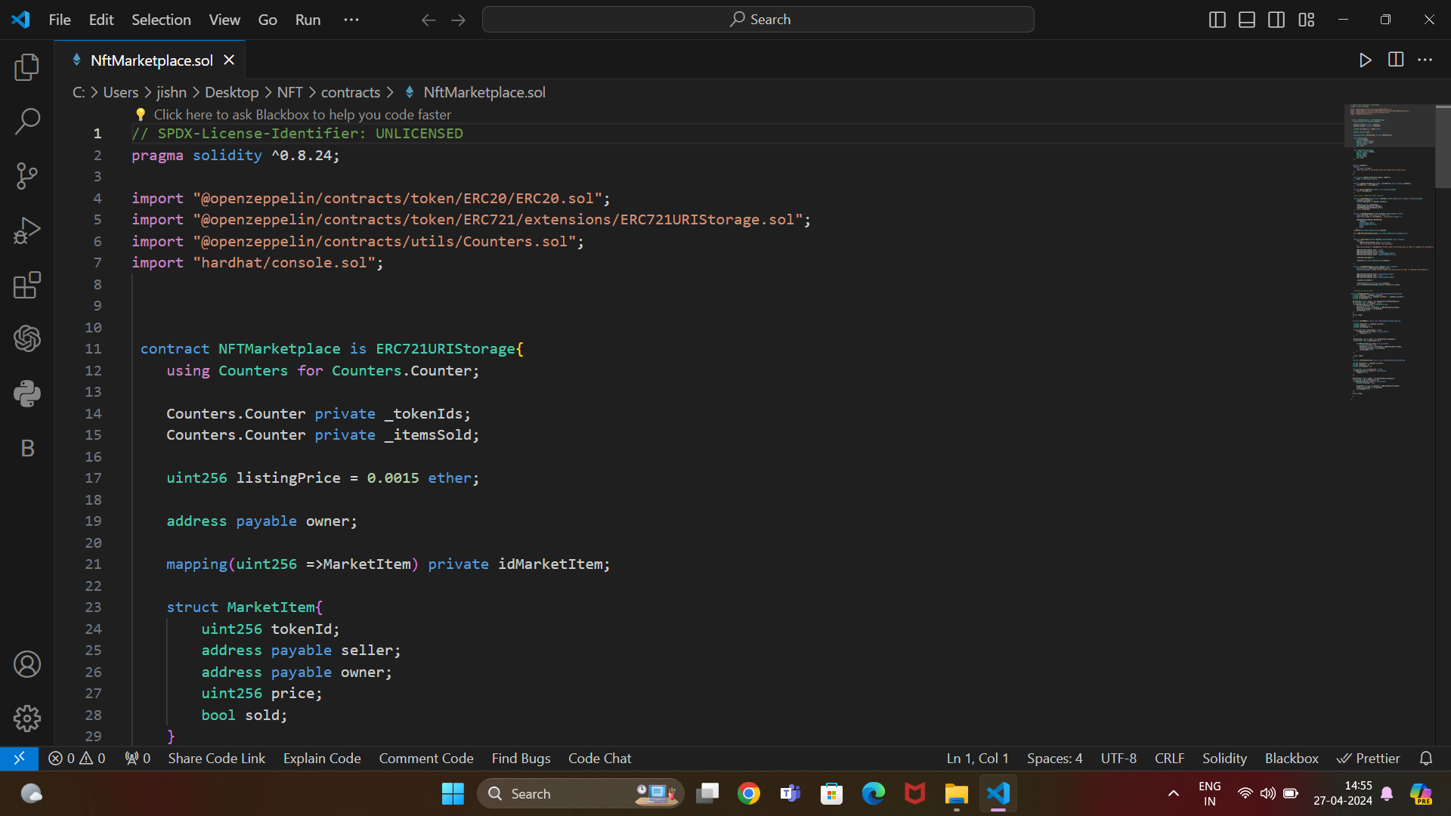Toggle the bottom panel layout button

(1247, 20)
